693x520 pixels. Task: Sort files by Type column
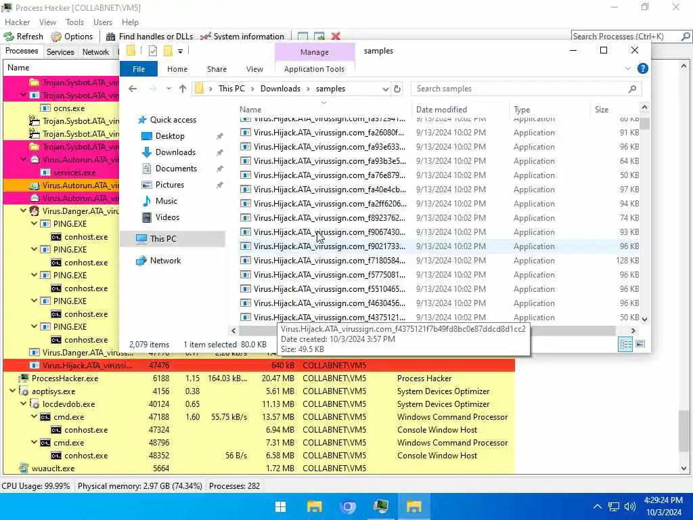click(x=548, y=109)
